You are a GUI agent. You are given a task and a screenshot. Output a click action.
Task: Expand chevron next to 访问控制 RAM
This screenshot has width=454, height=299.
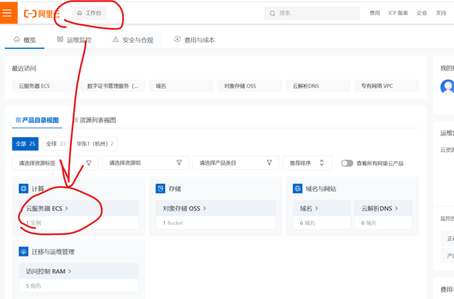tap(70, 271)
